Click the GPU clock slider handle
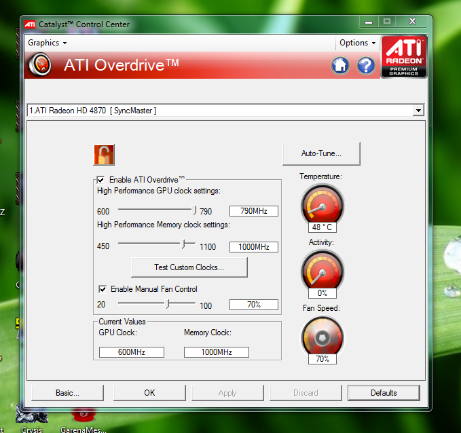 pos(195,210)
